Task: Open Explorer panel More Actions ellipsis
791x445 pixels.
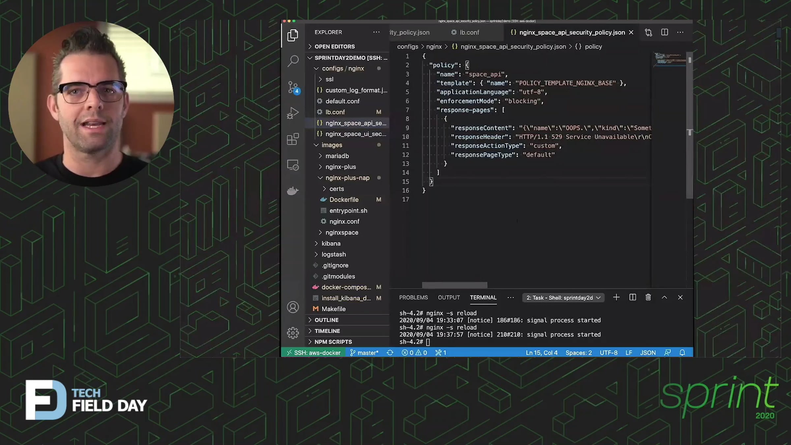Action: click(x=376, y=32)
